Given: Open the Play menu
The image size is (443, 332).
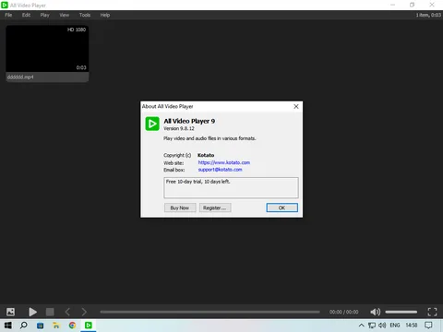Looking at the screenshot, I should tap(44, 15).
